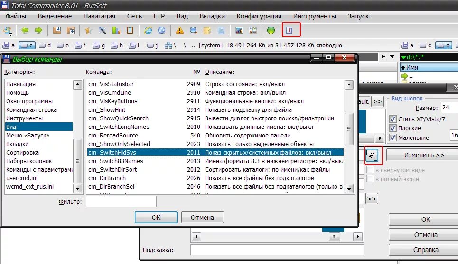Click category list scrollbar up arrow
The image size is (458, 264).
77,85
